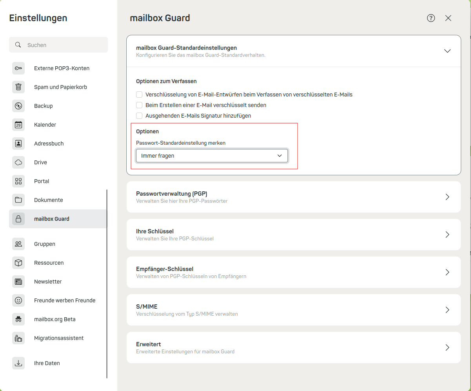
Task: Select the mailbox Guard sidebar entry
Action: [x=58, y=219]
